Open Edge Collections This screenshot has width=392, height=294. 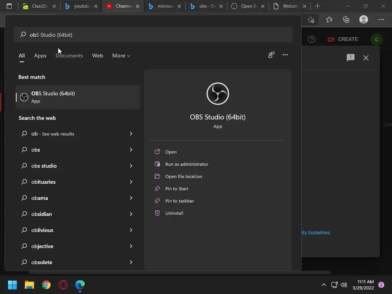pyautogui.click(x=346, y=20)
